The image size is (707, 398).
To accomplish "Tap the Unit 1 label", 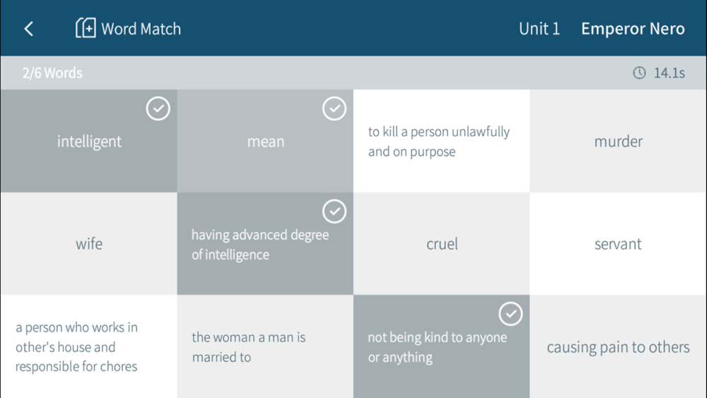I will pyautogui.click(x=539, y=29).
